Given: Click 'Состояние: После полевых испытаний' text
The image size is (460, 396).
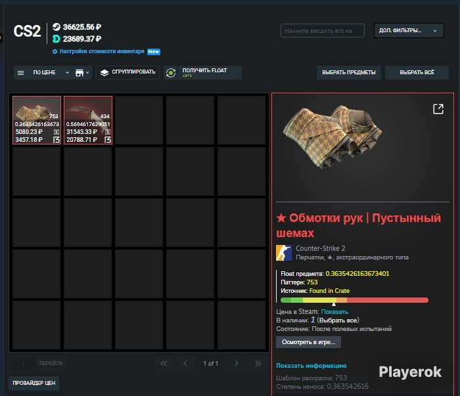Looking at the screenshot, I should pyautogui.click(x=334, y=328).
